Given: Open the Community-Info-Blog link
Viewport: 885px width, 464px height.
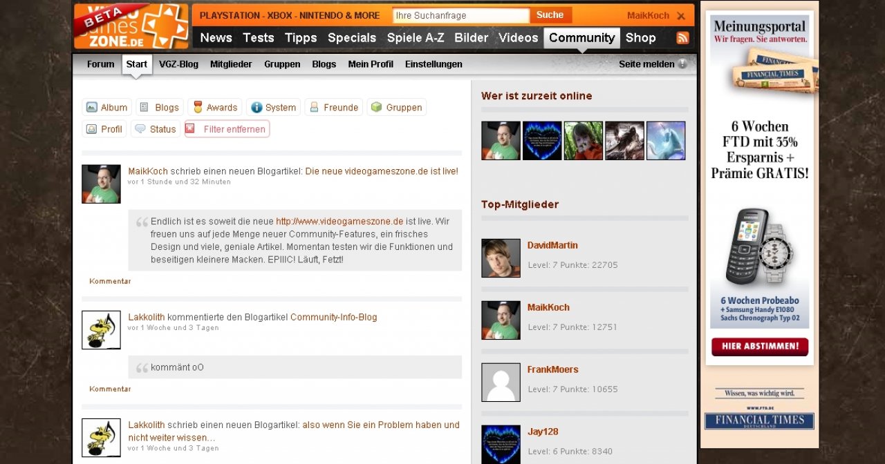Looking at the screenshot, I should point(334,317).
